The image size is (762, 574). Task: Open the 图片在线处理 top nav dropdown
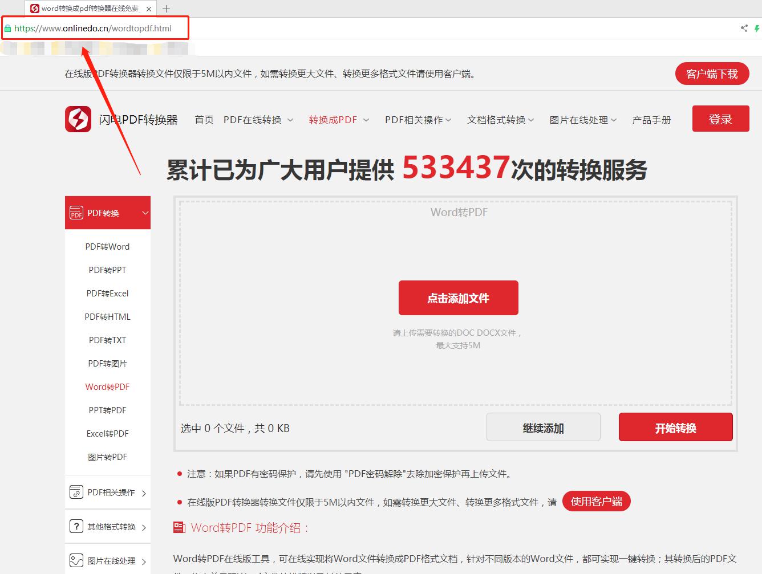point(583,120)
